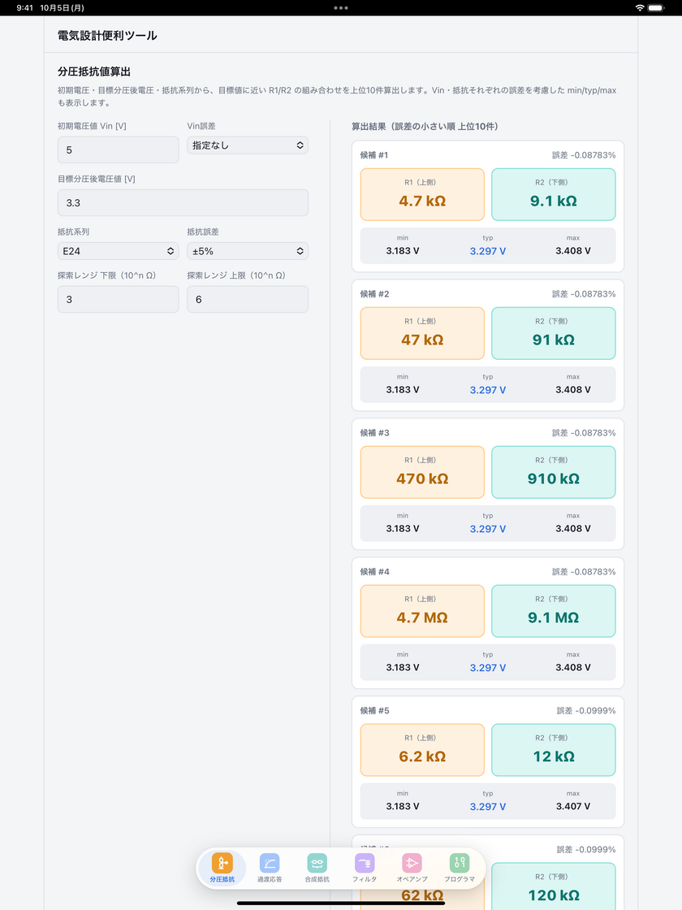Tap the home indicator bar

pos(341,903)
